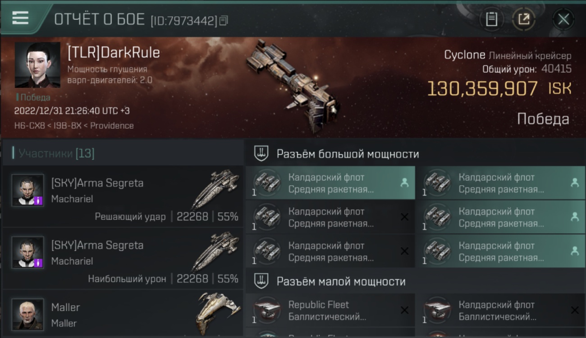Viewport: 586px width, 338px height.
Task: Open first Arma Segreta entry with Решающий удар
Action: (123, 196)
